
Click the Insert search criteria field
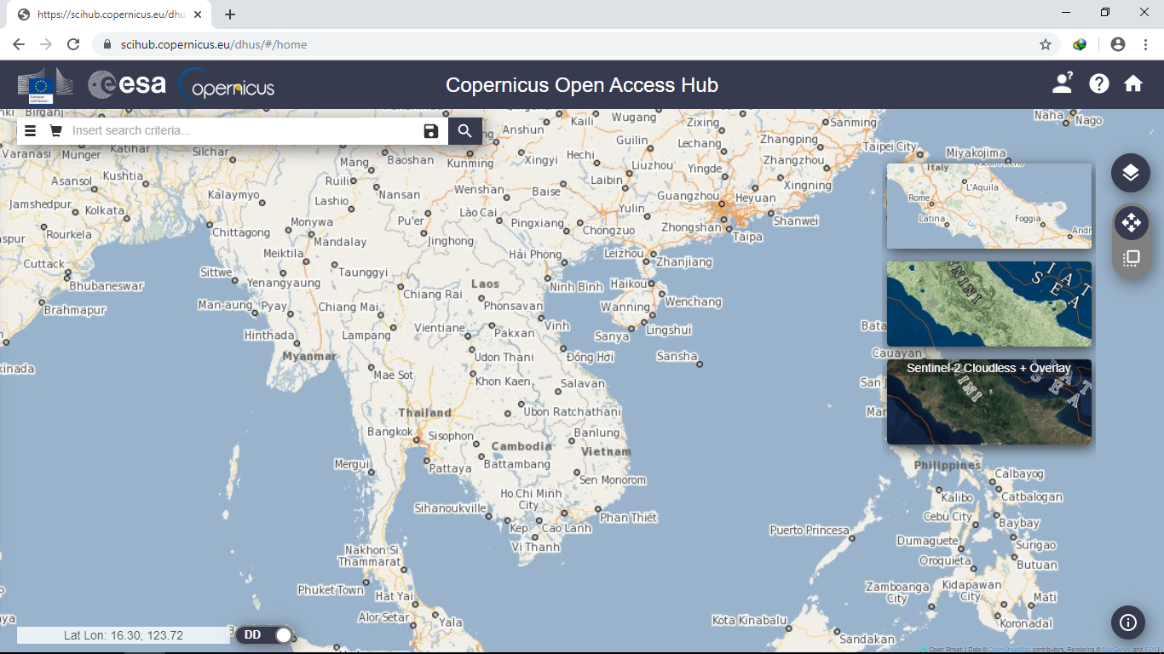coord(244,130)
